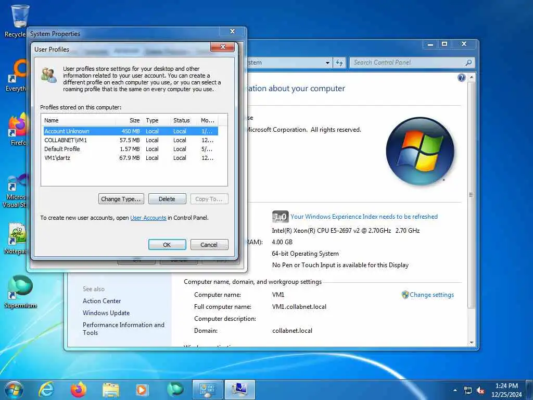Switch to the Control Panel taskbar window
Viewport: 533px width, 400px height.
point(207,390)
